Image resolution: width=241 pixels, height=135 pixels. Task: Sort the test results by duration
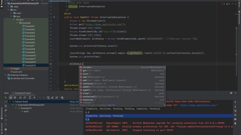[24, 97]
